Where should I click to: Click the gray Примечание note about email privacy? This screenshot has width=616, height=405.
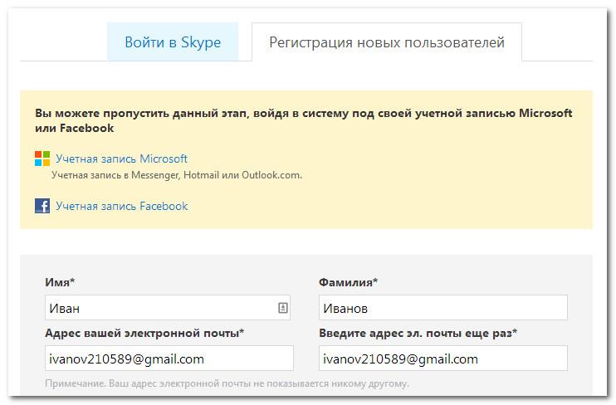pos(227,384)
